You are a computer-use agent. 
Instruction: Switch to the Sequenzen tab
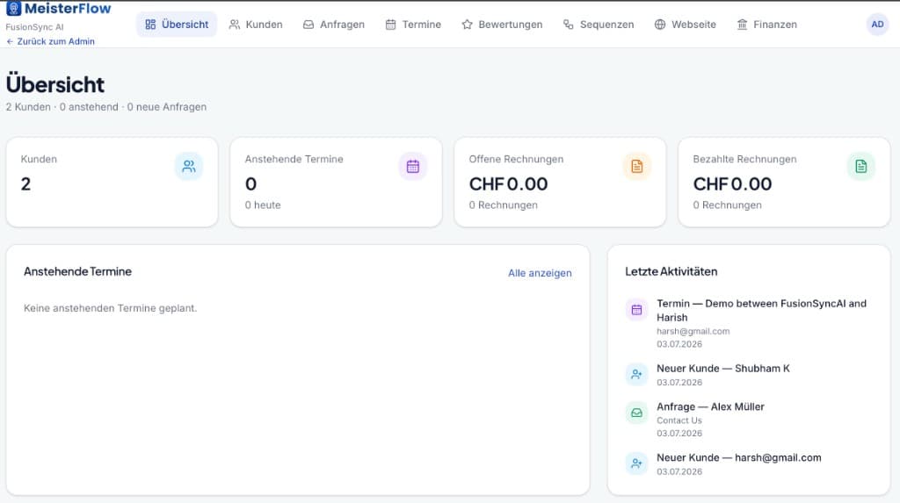tap(599, 24)
